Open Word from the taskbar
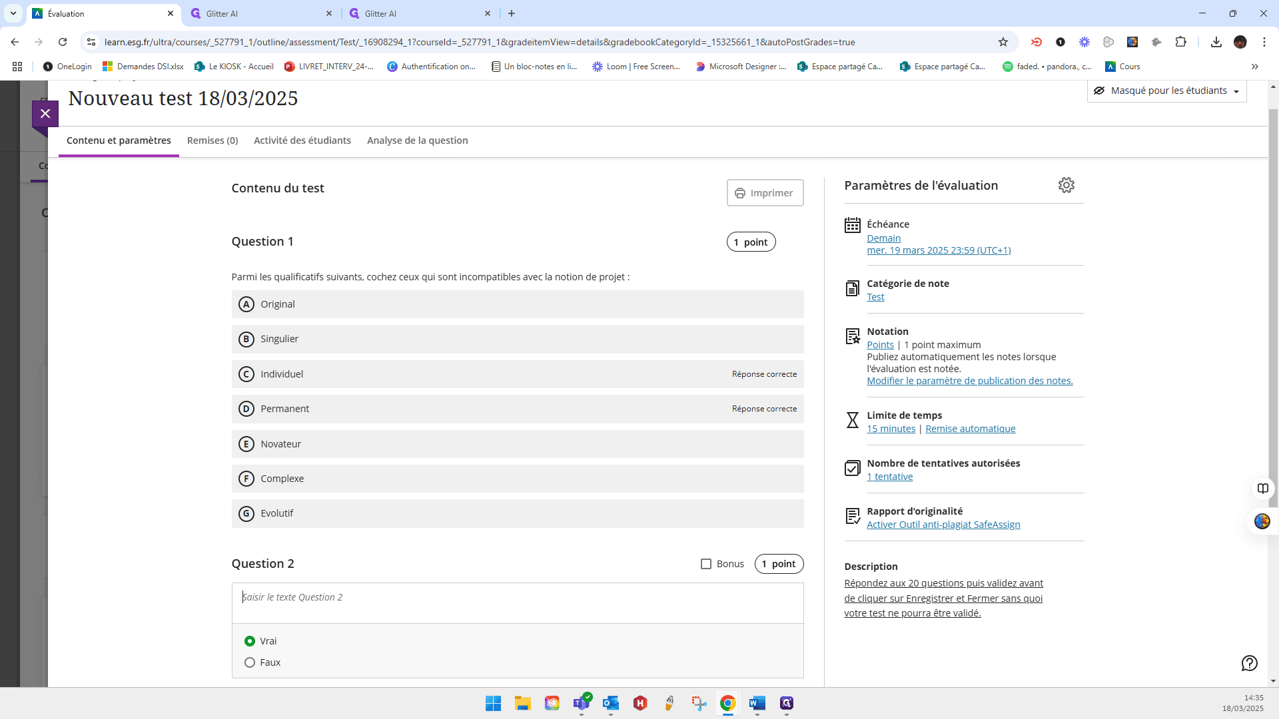 pos(757,703)
